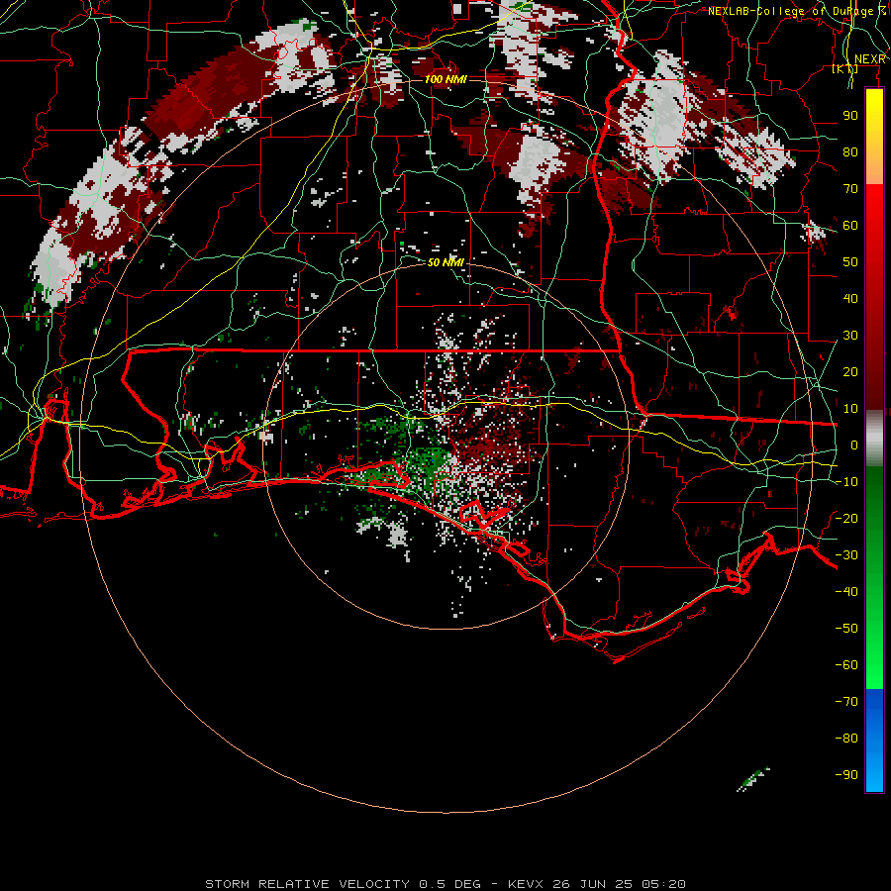Select the positive 60 velocity scale label
This screenshot has height=891, width=891.
click(850, 225)
